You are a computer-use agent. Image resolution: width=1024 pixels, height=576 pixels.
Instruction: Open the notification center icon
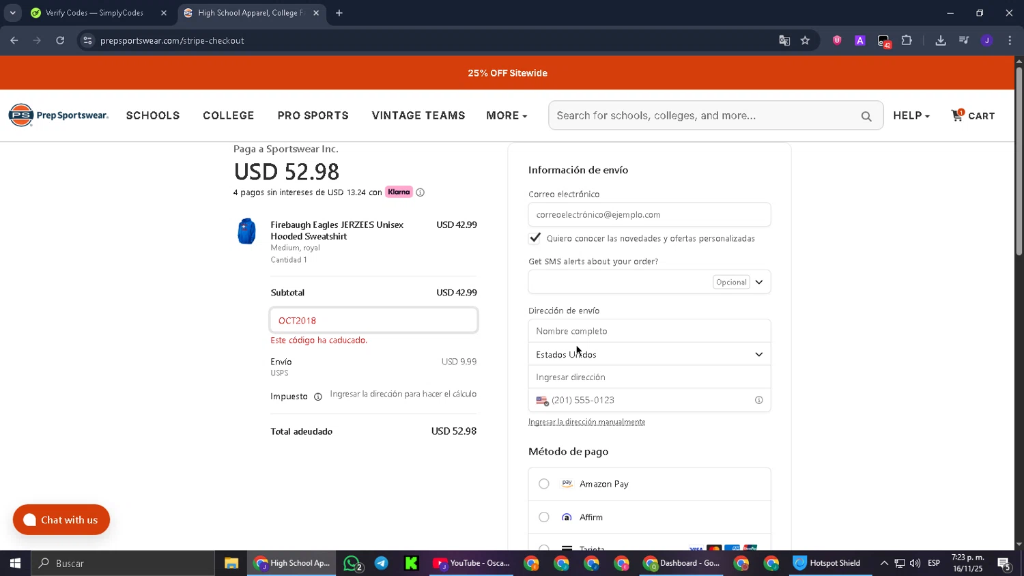click(x=1004, y=563)
